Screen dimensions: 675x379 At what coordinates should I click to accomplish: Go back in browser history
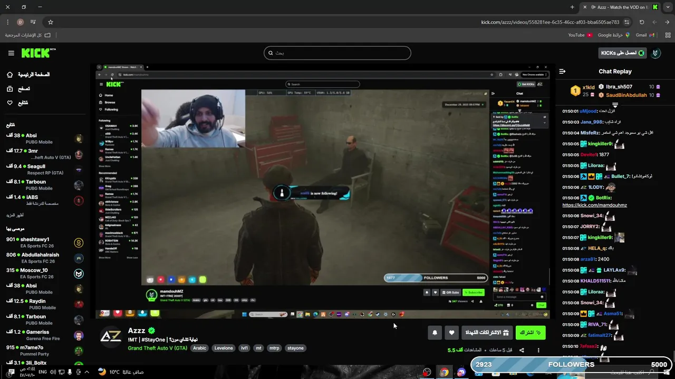[x=667, y=22]
